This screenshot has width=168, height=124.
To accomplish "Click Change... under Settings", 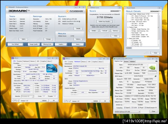I will coord(48,39).
